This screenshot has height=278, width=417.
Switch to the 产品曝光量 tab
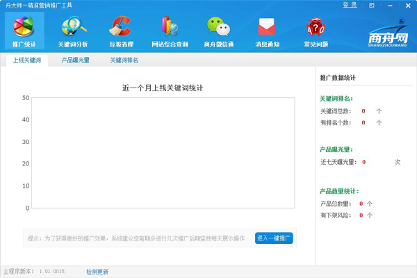point(75,60)
